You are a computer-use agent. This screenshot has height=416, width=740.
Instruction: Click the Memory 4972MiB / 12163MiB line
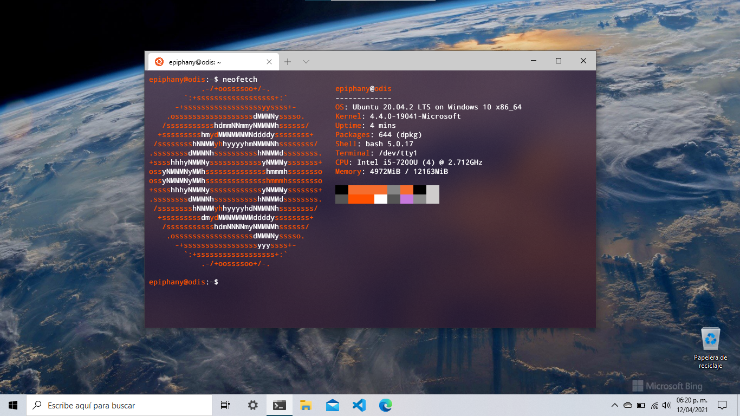click(x=392, y=172)
